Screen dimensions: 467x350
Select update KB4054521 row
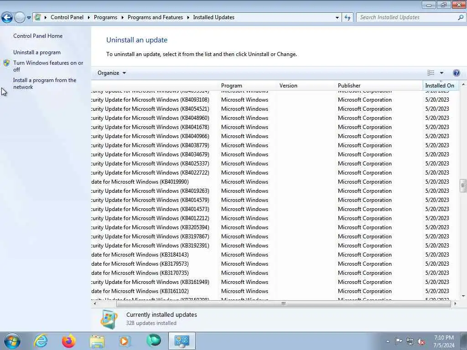click(275, 109)
